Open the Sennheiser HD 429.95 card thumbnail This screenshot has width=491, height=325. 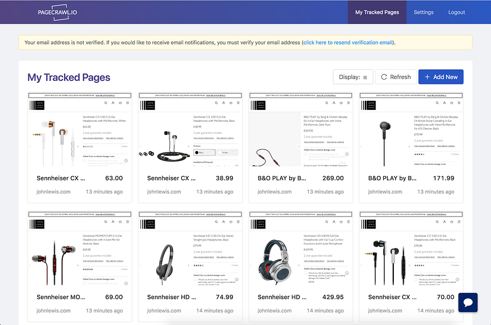pyautogui.click(x=301, y=249)
